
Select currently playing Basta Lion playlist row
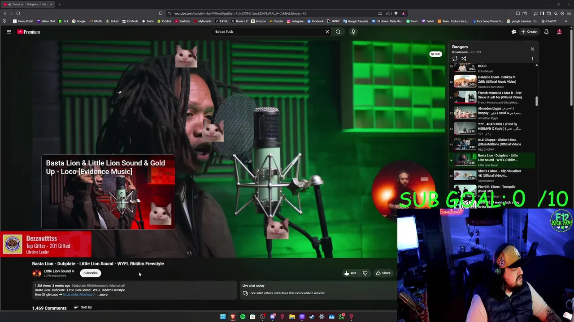pos(492,160)
